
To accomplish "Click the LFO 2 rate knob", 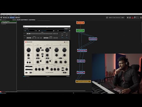I will [67, 69].
